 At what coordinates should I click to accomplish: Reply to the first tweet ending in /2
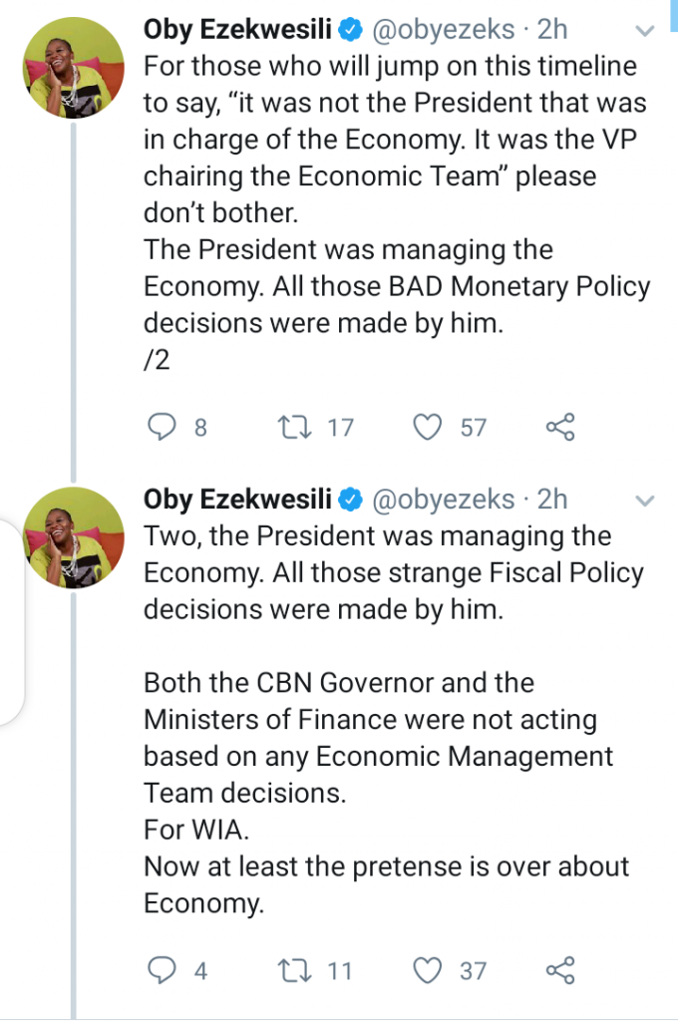(162, 428)
